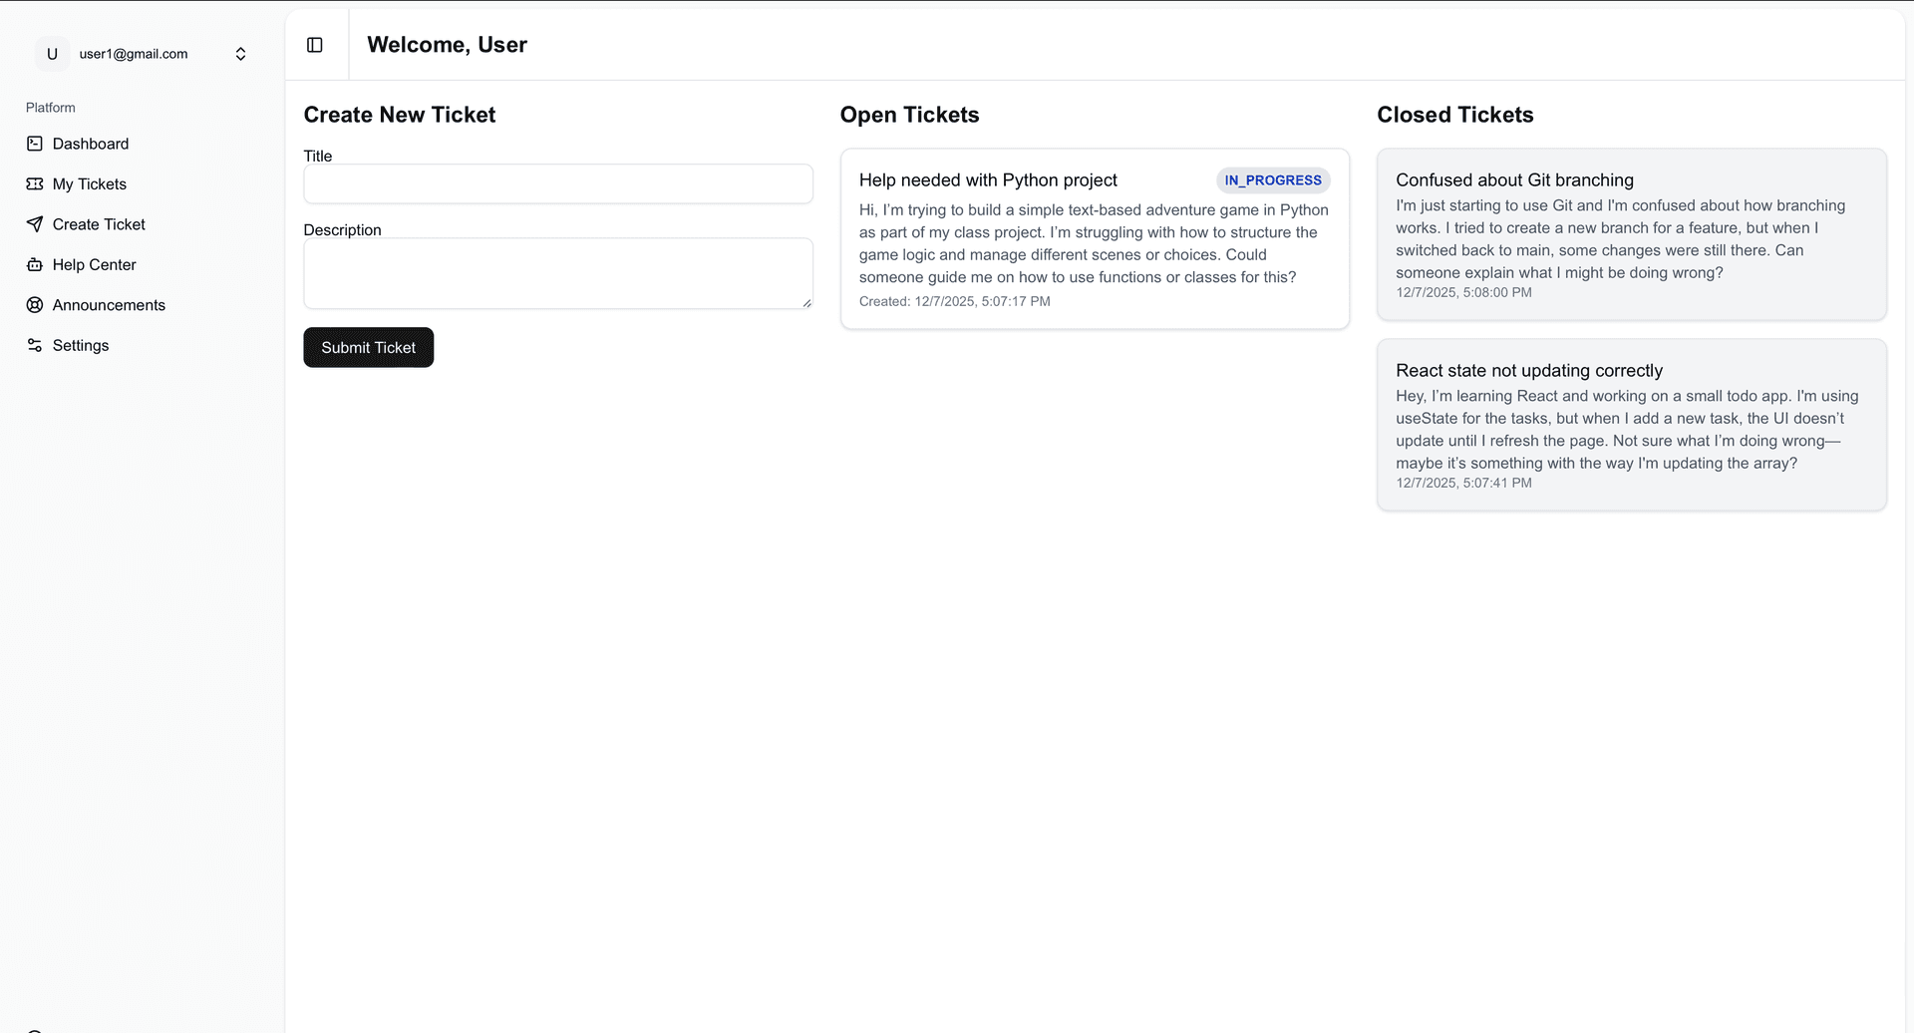Click inside the Title input field
Viewport: 1914px width, 1033px height.
[558, 183]
